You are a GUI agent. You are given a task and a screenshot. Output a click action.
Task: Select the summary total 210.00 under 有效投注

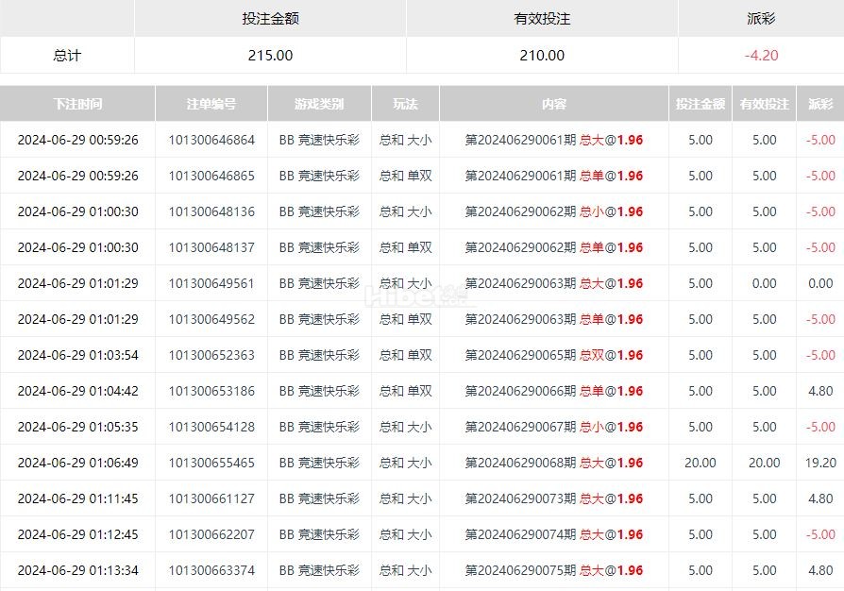(x=542, y=56)
